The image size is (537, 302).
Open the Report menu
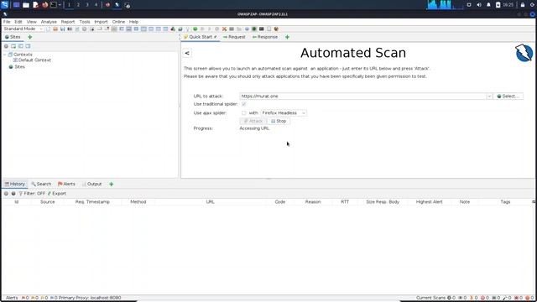pos(68,22)
